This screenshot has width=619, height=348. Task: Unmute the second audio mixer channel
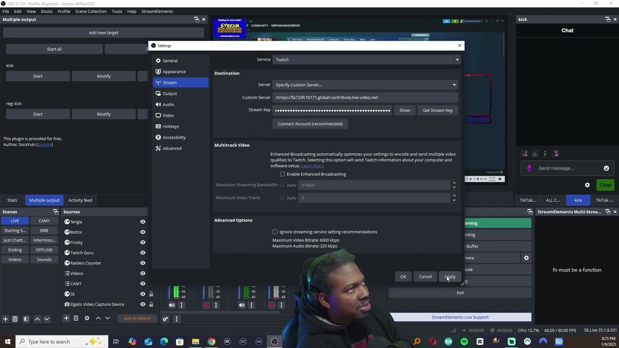point(206,305)
